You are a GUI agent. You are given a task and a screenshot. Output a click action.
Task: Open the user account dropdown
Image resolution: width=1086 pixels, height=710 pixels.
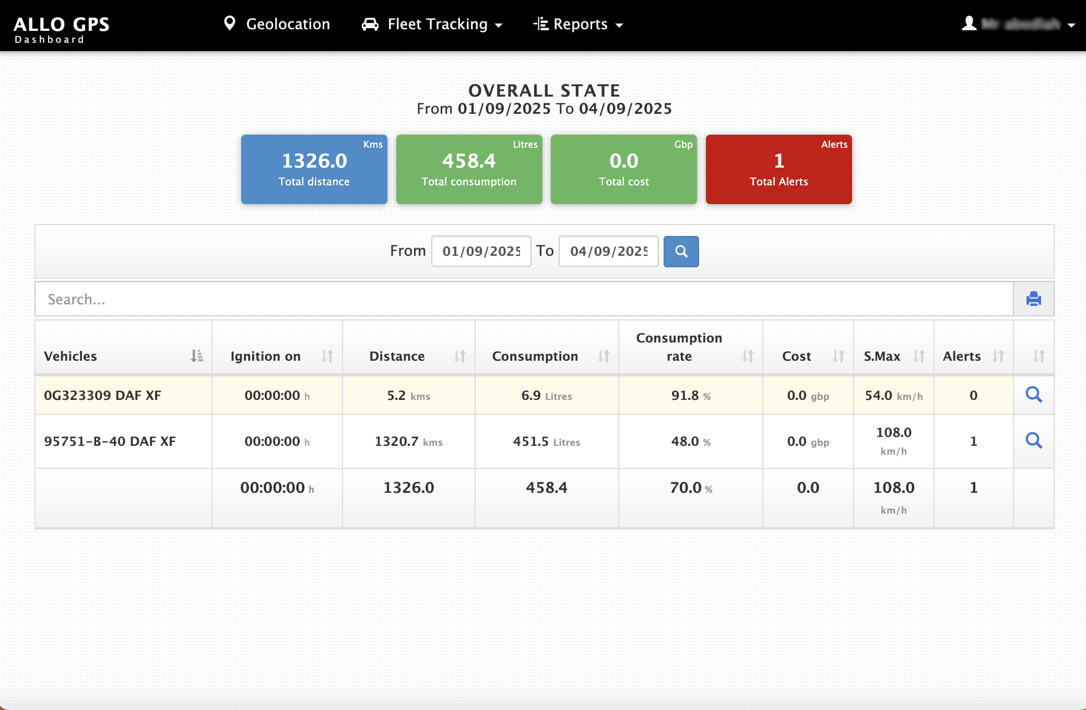click(1017, 25)
